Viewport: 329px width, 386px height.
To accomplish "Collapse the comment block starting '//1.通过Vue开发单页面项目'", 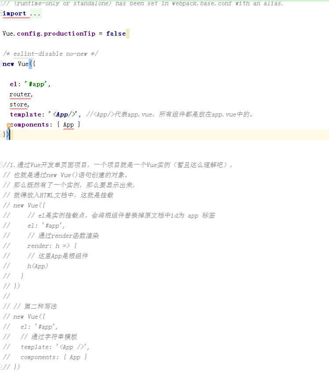I will pos(1,164).
